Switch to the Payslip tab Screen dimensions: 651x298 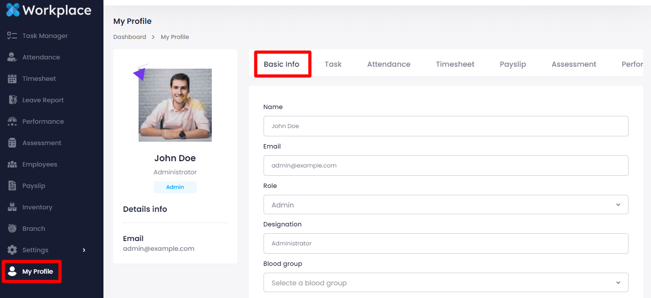[x=512, y=64]
